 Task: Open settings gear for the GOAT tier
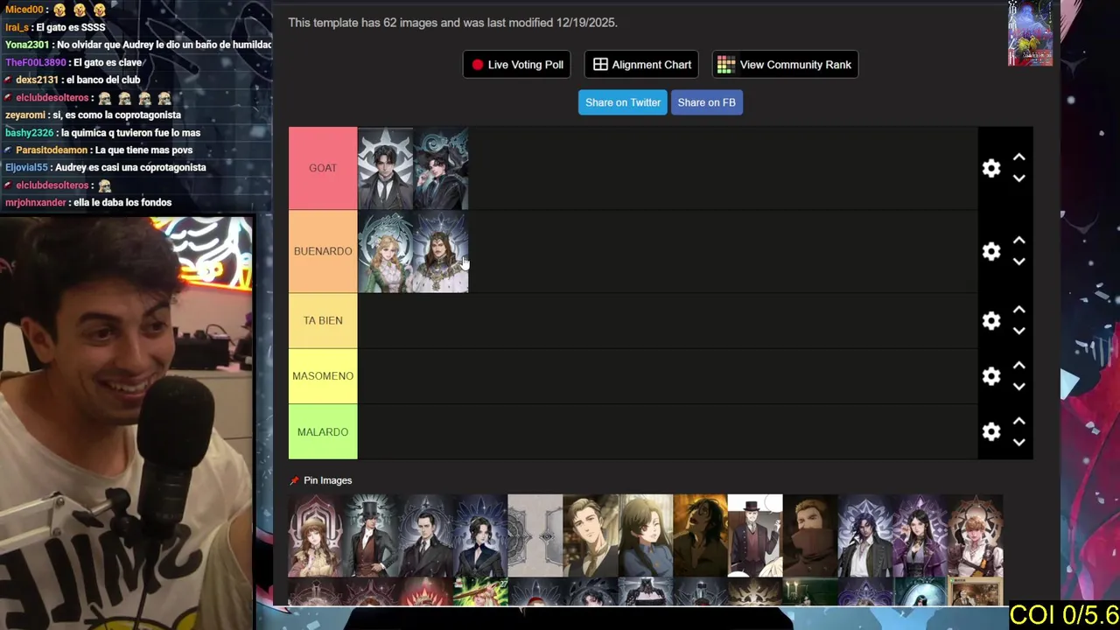click(x=990, y=168)
